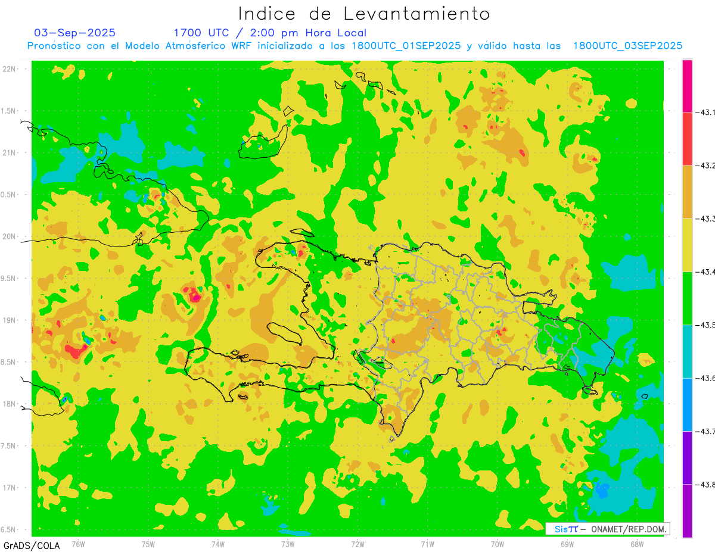Screen dimensions: 715x552
Task: Click the "1700 UTC / 2:00 pm Hora Local" text
Action: pos(270,33)
